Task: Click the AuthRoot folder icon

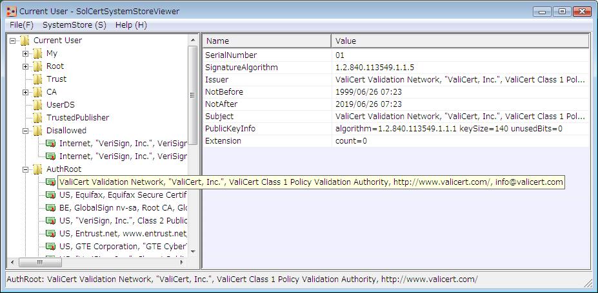Action: point(37,169)
